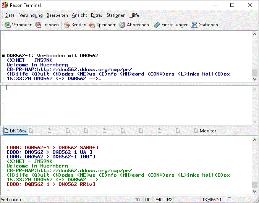Select the empty channel tab left of Monitor
The height and width of the screenshot is (203, 259).
click(178, 131)
